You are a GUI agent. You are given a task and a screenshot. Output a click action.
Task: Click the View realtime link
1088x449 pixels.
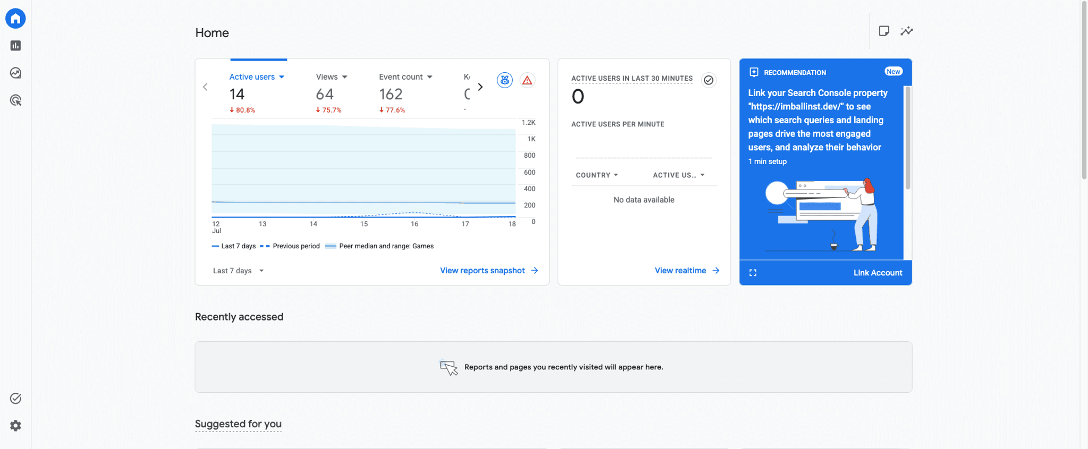tap(680, 271)
